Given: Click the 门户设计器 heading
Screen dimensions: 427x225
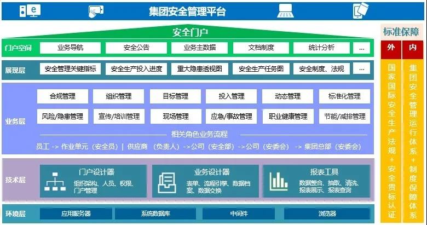Looking at the screenshot, I should [97, 172].
